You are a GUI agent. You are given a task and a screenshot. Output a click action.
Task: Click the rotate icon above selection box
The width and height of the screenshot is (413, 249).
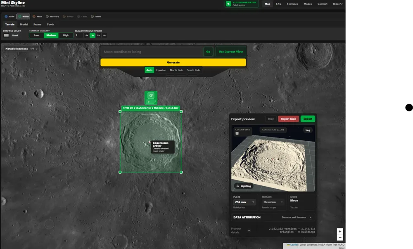[151, 95]
